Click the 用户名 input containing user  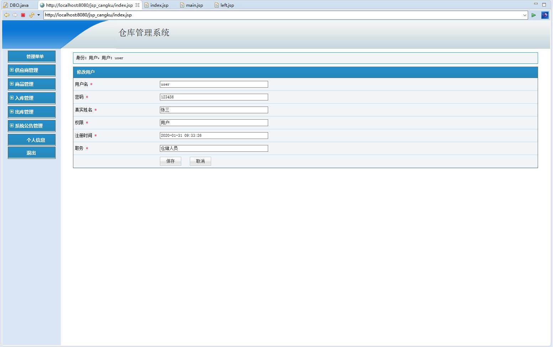click(x=214, y=84)
